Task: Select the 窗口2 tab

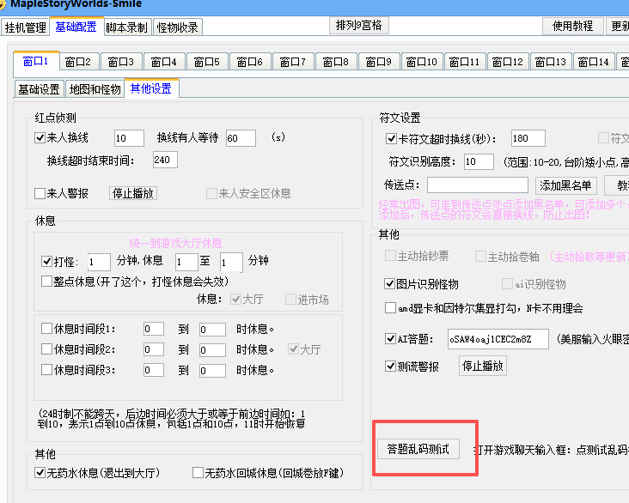Action: coord(78,62)
